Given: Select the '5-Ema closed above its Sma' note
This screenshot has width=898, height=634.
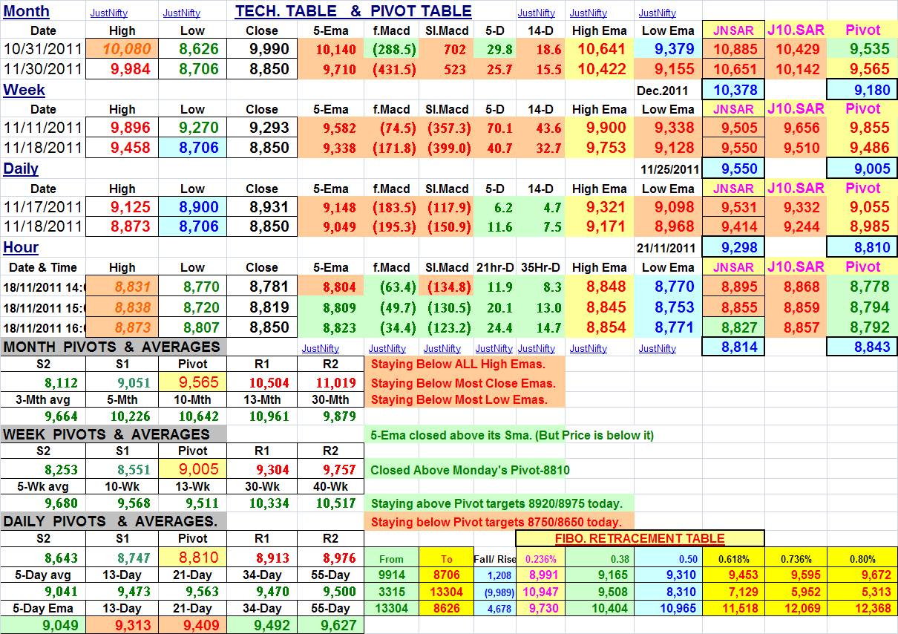Looking at the screenshot, I should coord(511,435).
